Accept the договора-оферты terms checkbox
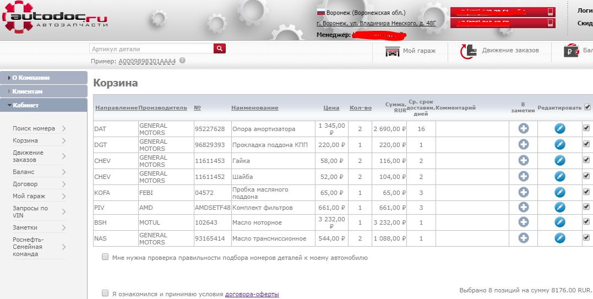 (x=105, y=293)
